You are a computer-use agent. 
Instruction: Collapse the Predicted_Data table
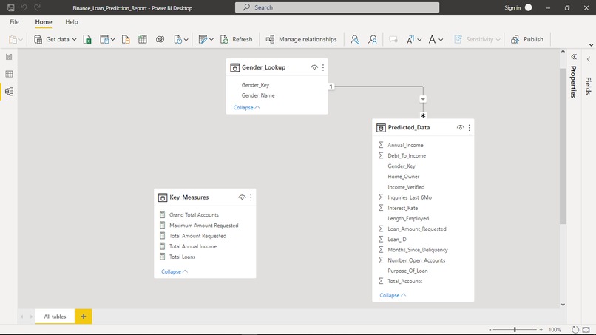click(x=393, y=295)
